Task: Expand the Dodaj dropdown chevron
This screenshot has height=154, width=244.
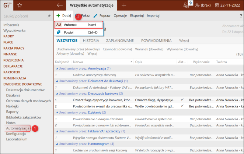Action: coord(63,19)
